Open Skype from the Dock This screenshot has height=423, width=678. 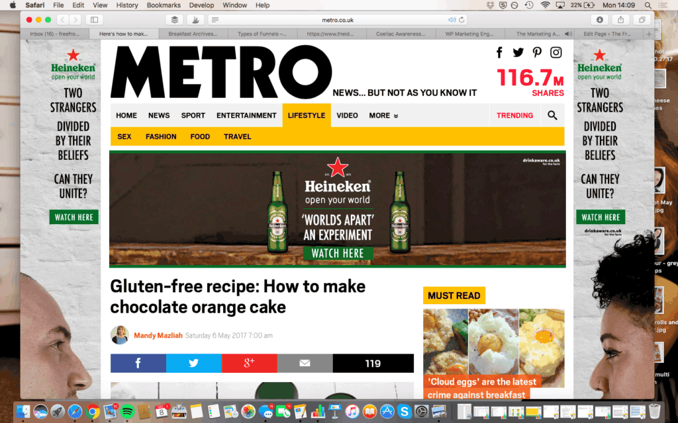coord(404,411)
